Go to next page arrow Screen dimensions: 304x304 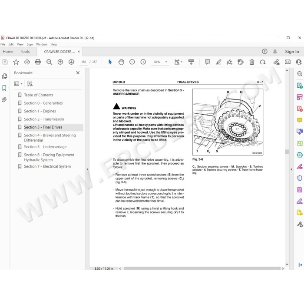pos(71,62)
